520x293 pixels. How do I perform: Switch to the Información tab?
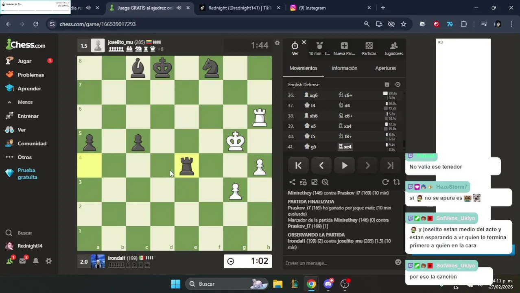click(344, 68)
